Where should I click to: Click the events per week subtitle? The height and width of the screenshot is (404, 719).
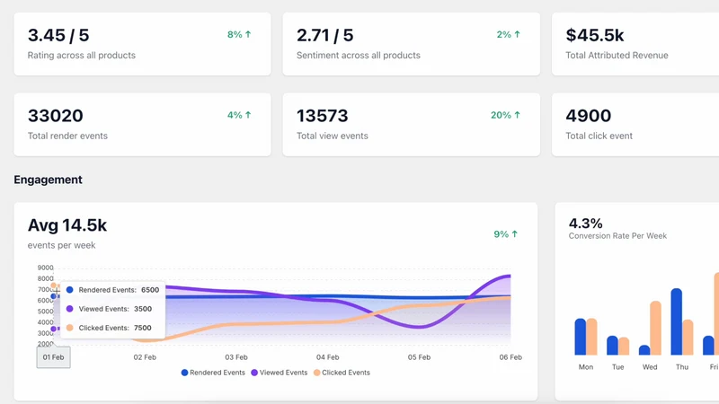click(x=61, y=245)
